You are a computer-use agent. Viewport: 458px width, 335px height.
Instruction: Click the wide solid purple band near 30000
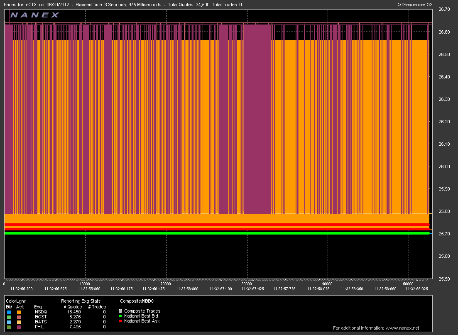click(257, 119)
